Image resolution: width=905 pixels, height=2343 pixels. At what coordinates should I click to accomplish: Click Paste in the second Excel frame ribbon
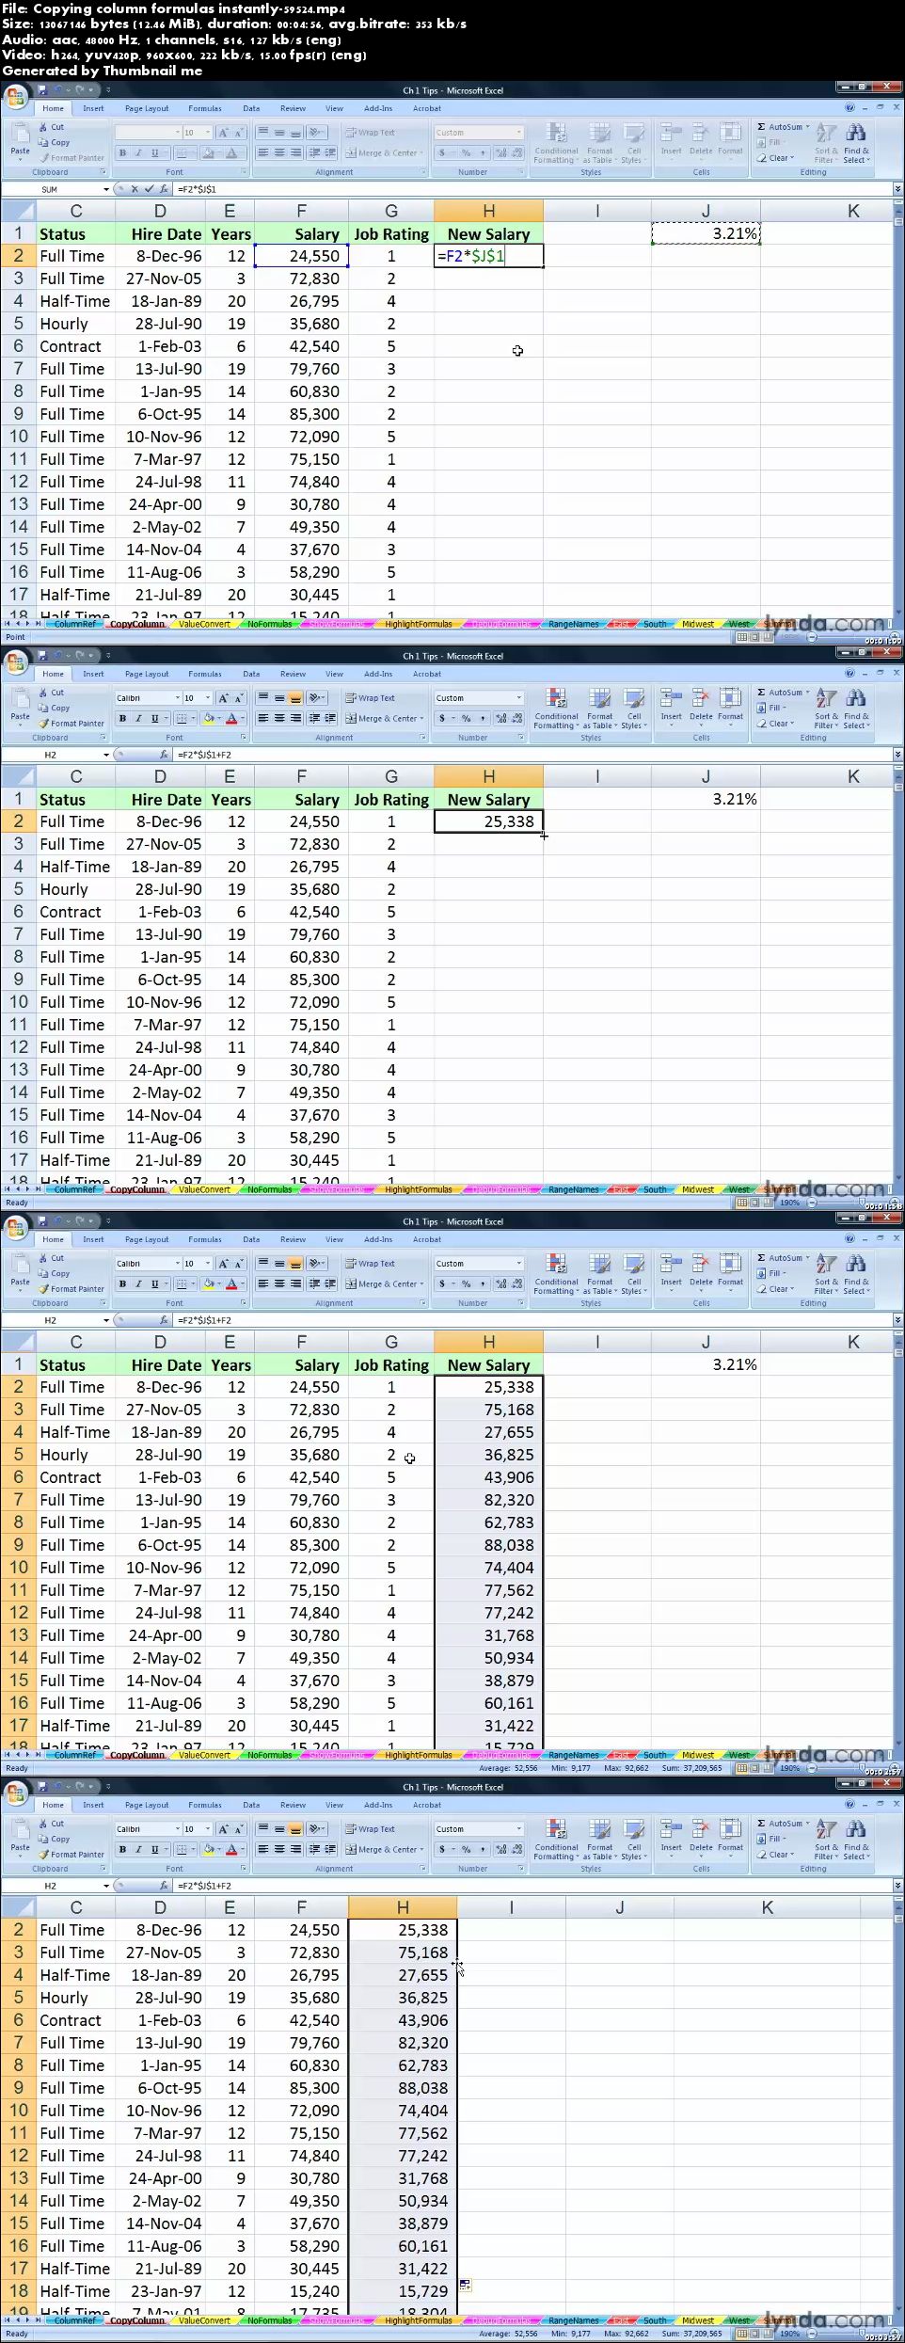(x=20, y=707)
